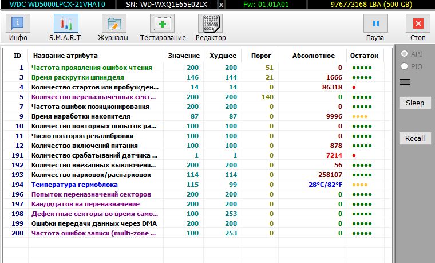Click absolute value 7214 for attribute 191
Viewport: 435px width, 263px height.
click(334, 155)
